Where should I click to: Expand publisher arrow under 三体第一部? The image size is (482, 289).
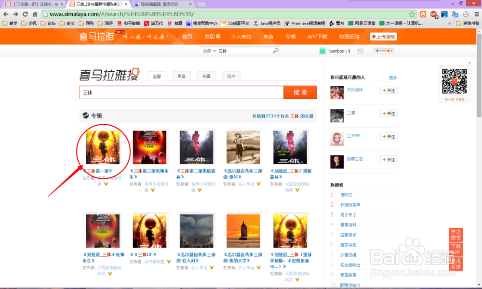[106, 184]
